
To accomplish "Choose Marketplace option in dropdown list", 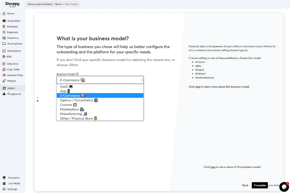I will coord(69,109).
